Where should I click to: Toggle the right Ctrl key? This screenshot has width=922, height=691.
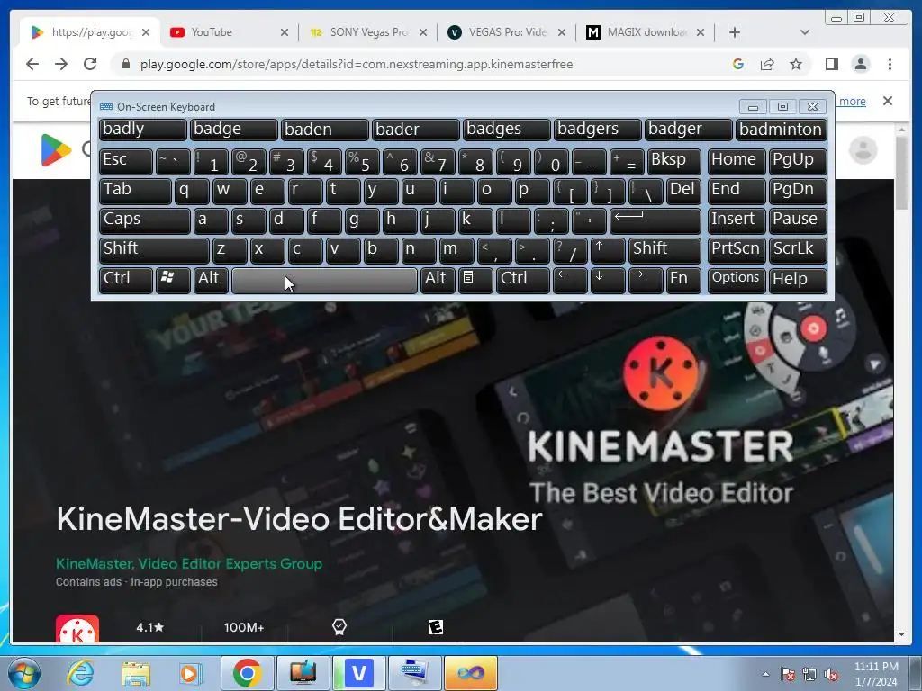point(523,279)
